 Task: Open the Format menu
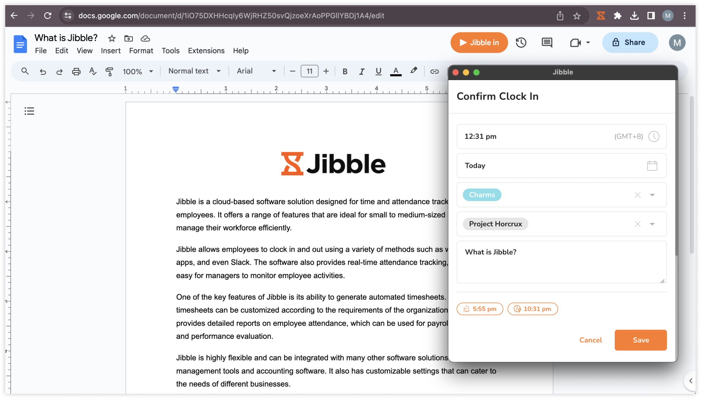tap(141, 51)
